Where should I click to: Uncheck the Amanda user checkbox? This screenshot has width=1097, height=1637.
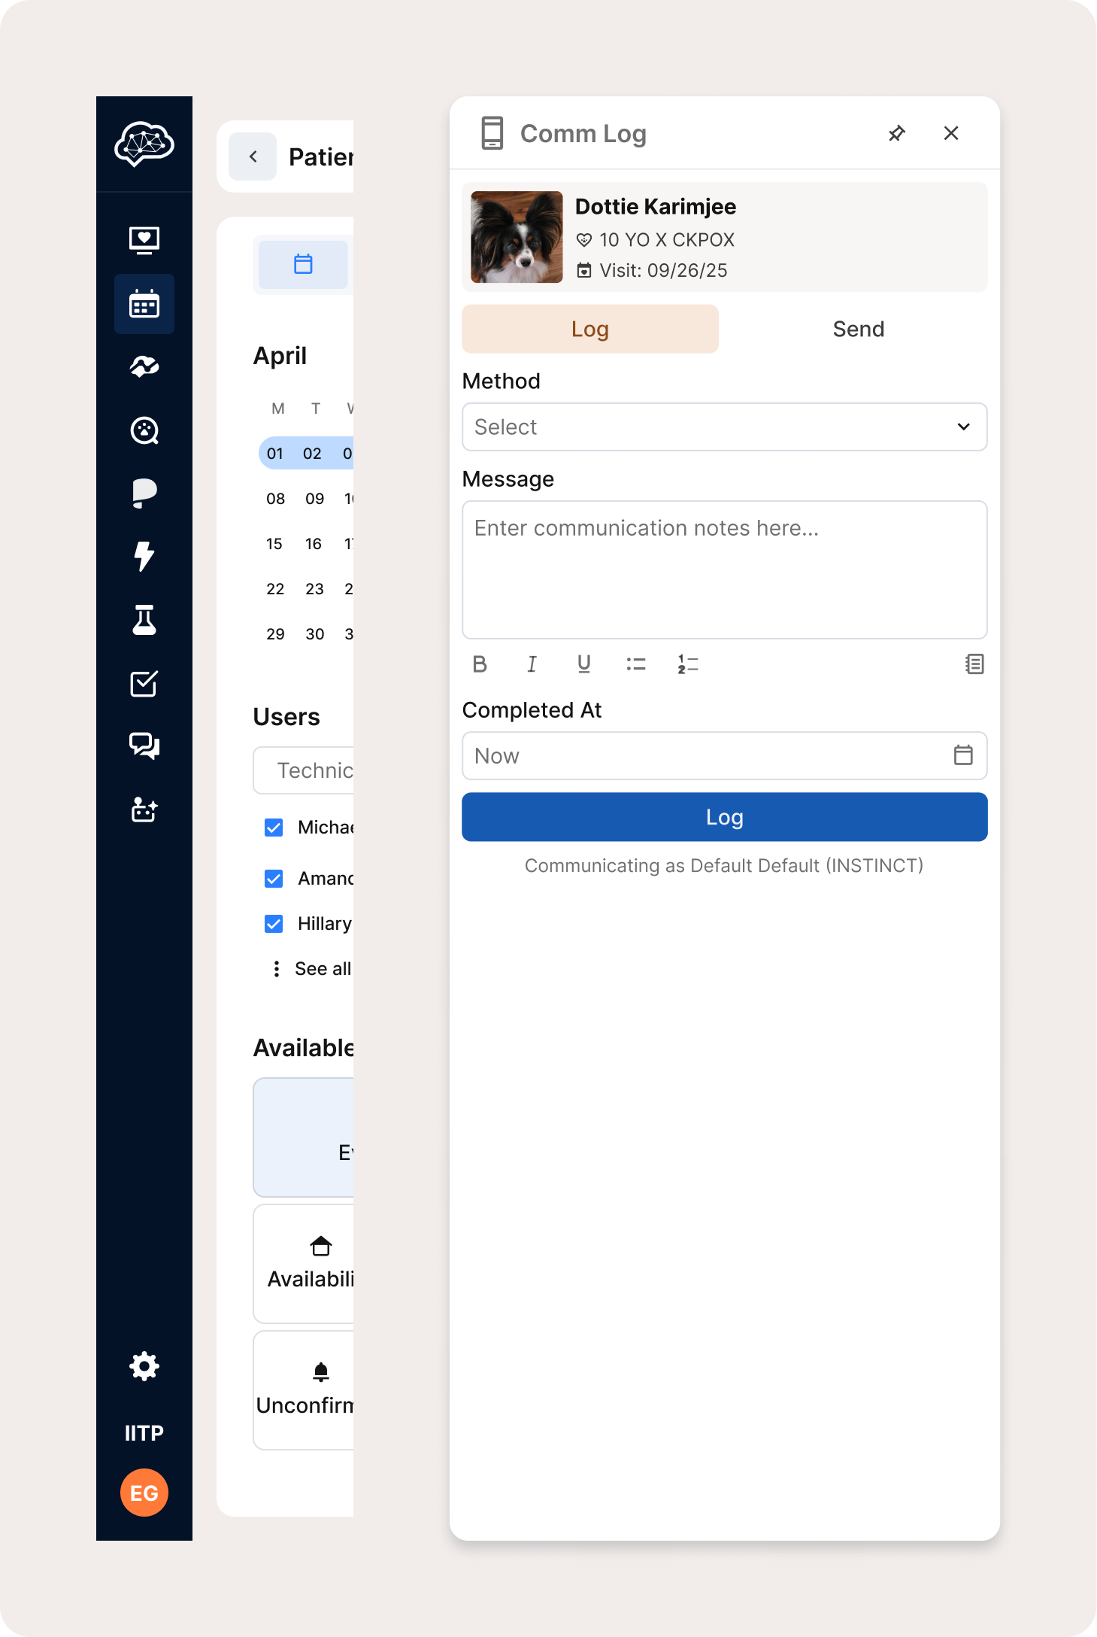(274, 879)
